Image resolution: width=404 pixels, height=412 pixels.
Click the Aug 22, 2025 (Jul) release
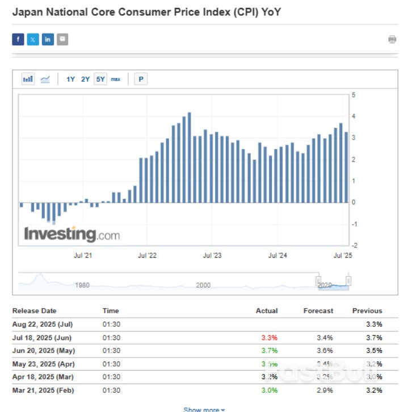pyautogui.click(x=43, y=324)
